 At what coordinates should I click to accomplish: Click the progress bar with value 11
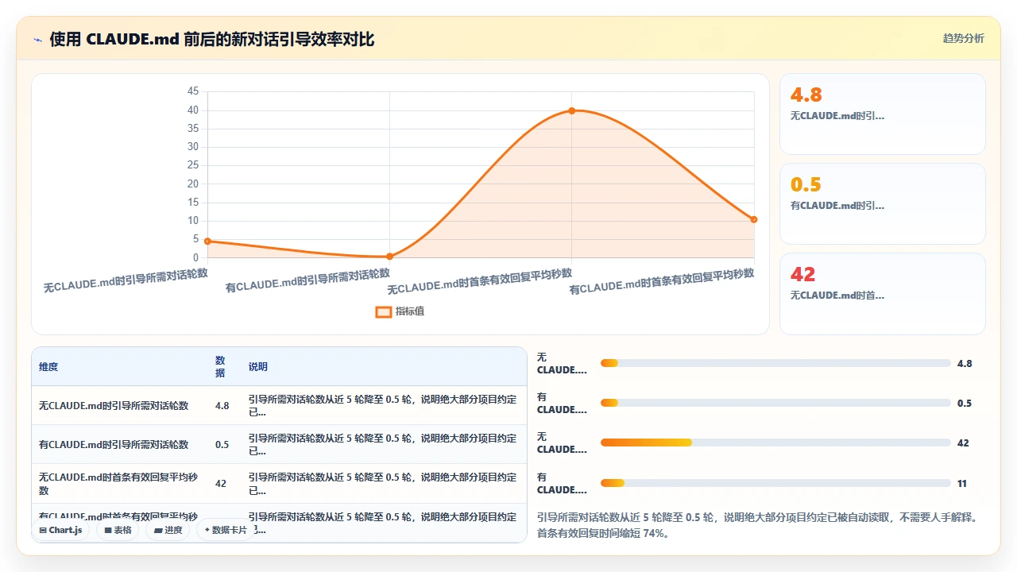coord(775,483)
